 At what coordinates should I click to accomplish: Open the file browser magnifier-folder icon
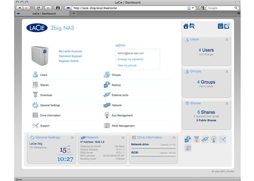pos(192,26)
